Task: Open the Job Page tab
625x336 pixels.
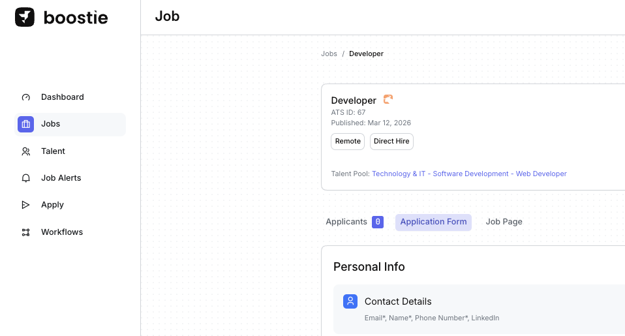Action: 504,222
